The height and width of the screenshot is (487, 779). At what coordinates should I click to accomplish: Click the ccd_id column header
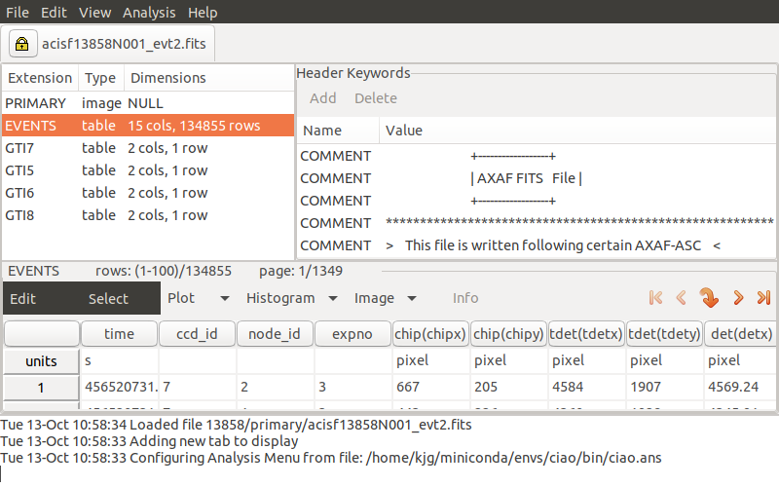click(x=196, y=334)
